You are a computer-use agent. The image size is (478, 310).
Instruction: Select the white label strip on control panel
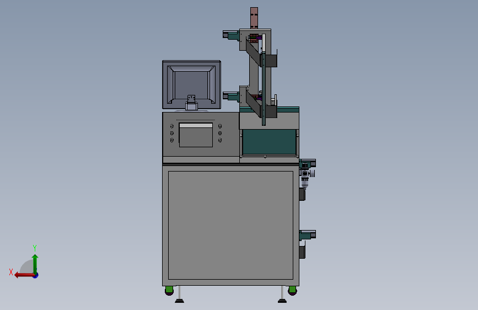coord(196,125)
